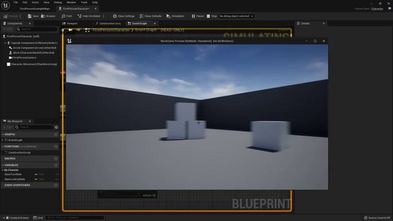Open the debug object selector dropdown
The height and width of the screenshot is (221, 393).
236,16
